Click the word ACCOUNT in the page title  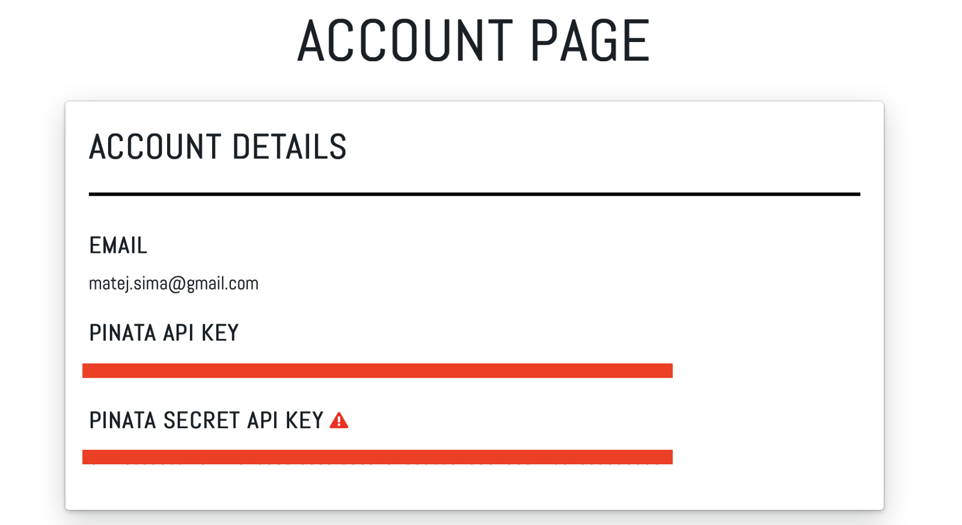click(405, 41)
